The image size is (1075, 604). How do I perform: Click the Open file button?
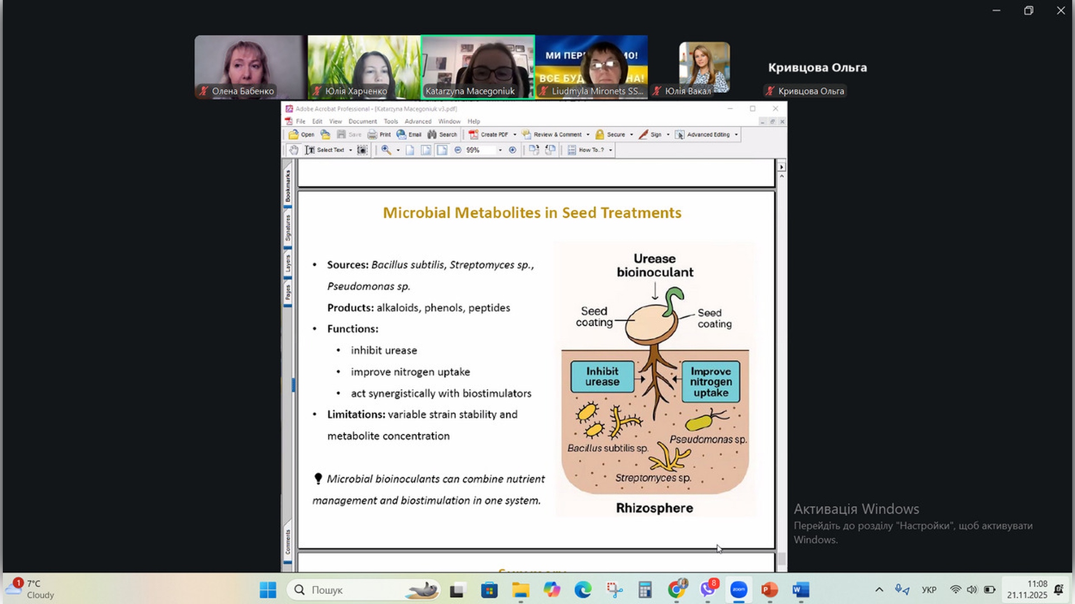[x=301, y=134]
